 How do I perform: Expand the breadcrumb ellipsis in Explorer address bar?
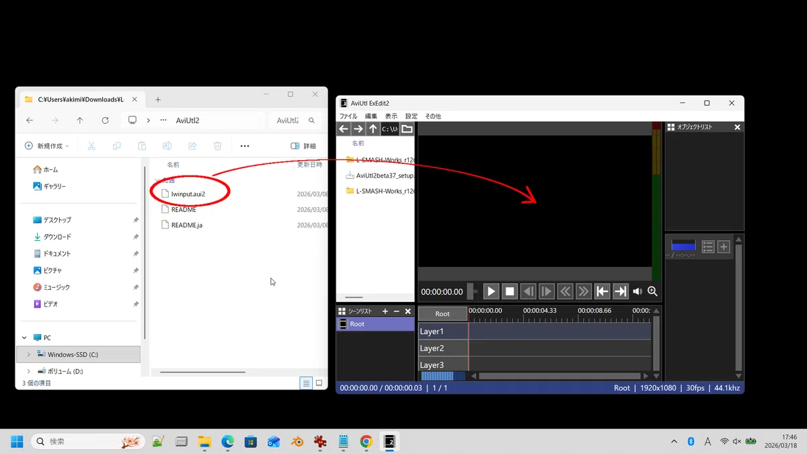tap(163, 120)
